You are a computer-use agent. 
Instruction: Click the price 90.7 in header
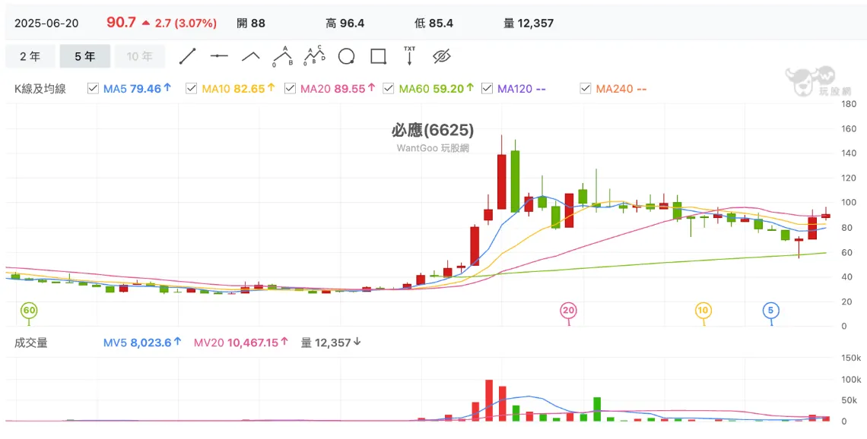coord(121,23)
